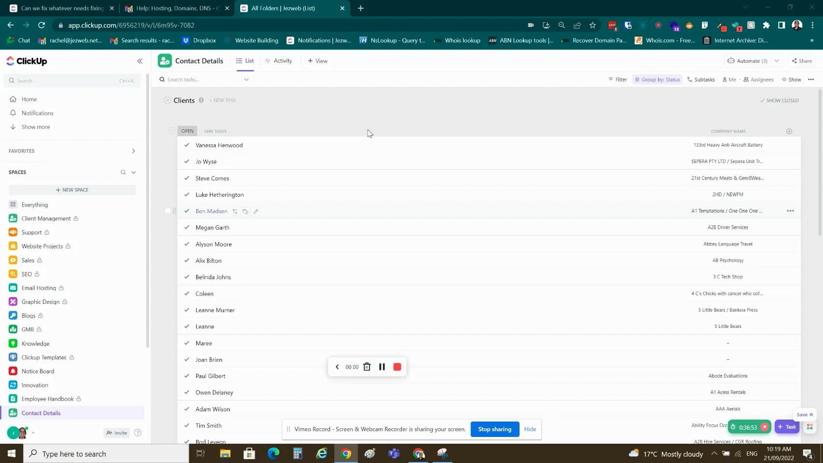Hide the Vimeo sharing bar
The image size is (823, 463).
coord(530,429)
